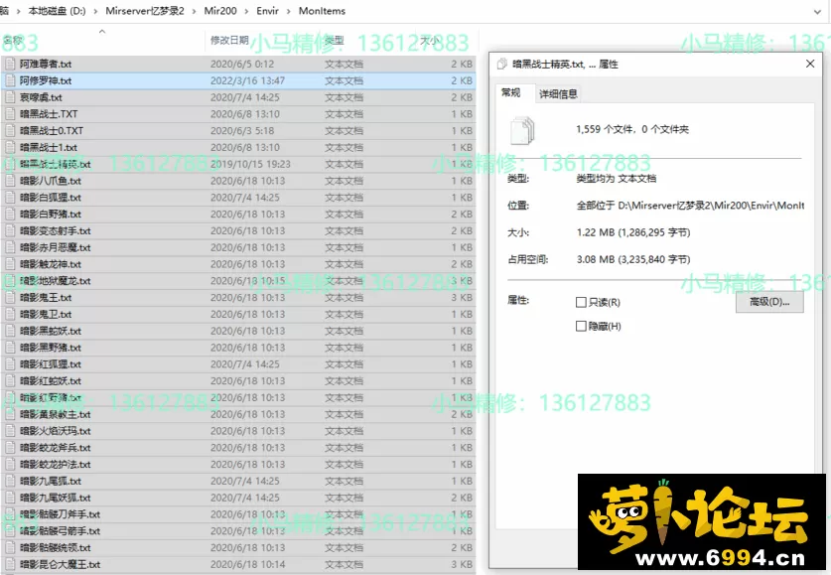Click file icon of 暗影黑蛇妖.txt
This screenshot has width=831, height=575.
coord(10,332)
